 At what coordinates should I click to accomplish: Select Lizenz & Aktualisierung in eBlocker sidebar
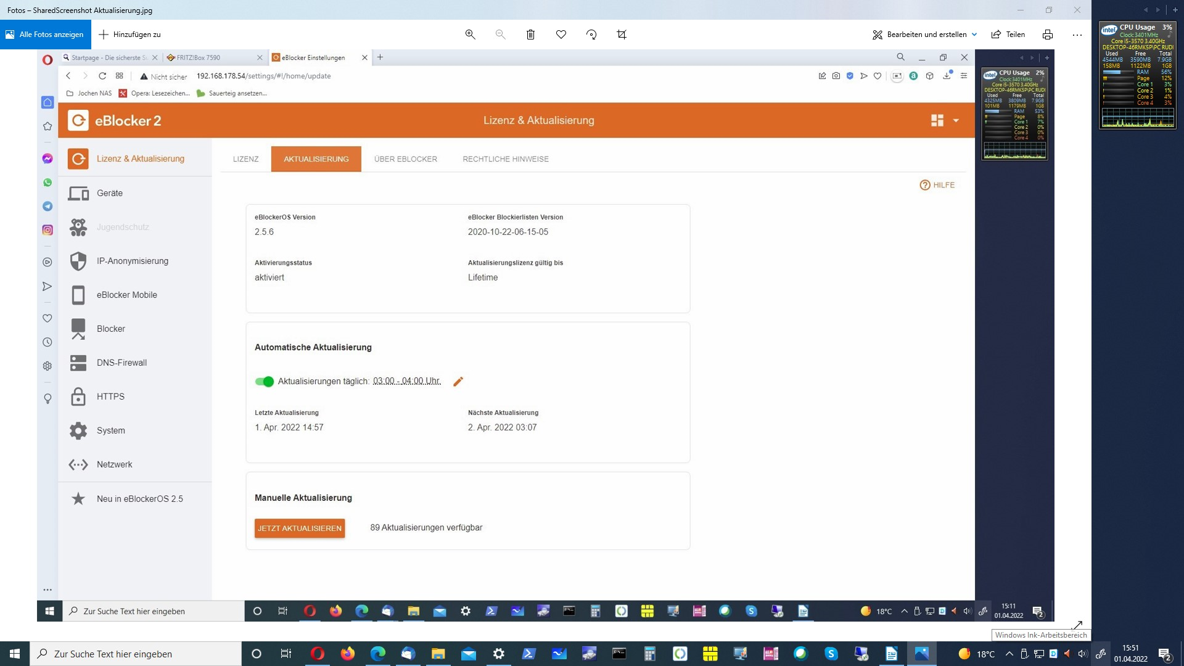[135, 159]
